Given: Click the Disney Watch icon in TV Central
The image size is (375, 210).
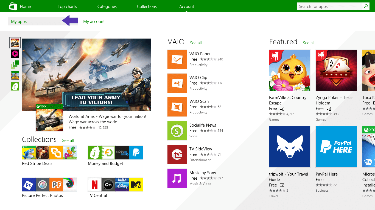Looking at the screenshot, I should point(122,185).
